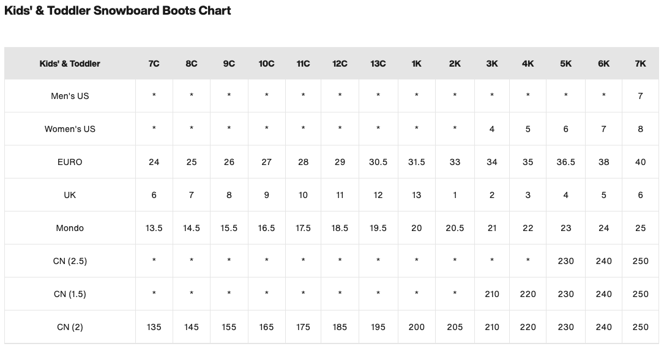Image resolution: width=664 pixels, height=349 pixels.
Task: Click the EURO row label
Action: 70,162
